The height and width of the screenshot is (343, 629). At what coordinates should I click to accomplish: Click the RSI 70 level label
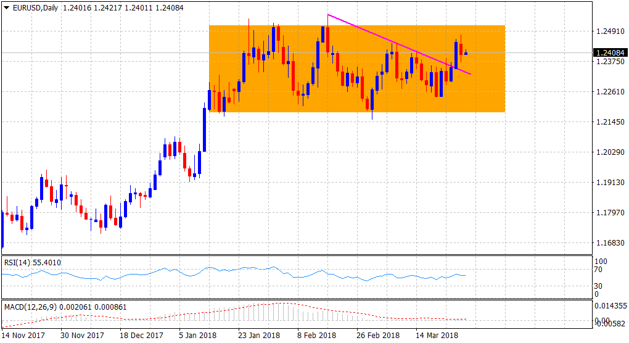(x=598, y=270)
